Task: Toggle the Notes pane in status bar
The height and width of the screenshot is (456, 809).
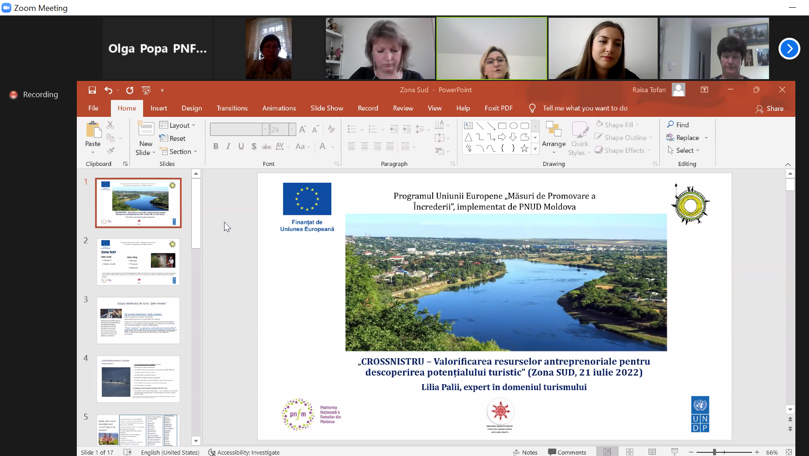Action: [x=525, y=452]
